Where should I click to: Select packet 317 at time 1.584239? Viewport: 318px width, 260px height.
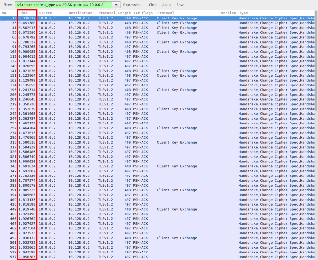[x=157, y=147]
